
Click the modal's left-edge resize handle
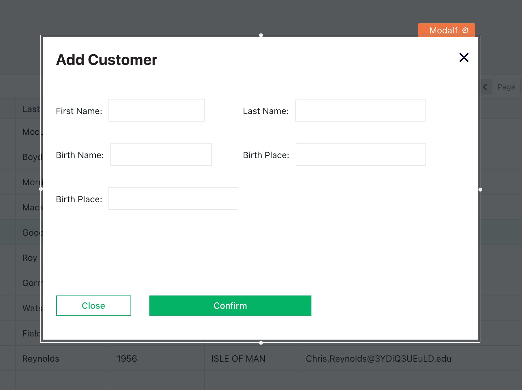click(41, 189)
